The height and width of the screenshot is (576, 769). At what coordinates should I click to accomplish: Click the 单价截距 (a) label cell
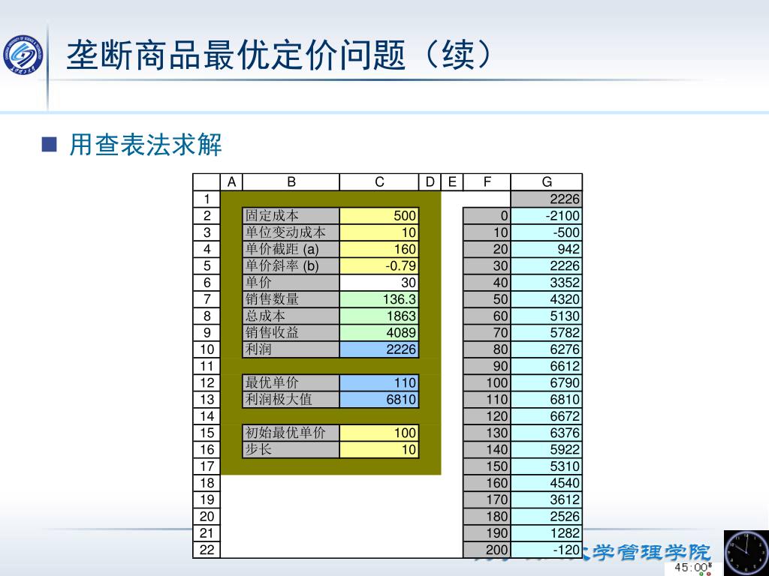point(291,249)
